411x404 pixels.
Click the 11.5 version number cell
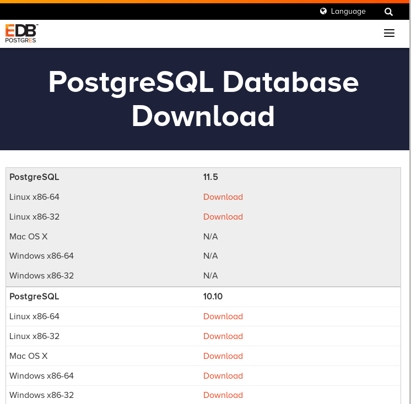(210, 177)
